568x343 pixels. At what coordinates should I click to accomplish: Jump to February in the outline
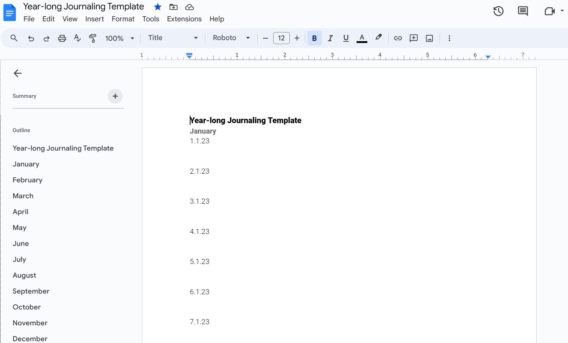click(x=27, y=180)
